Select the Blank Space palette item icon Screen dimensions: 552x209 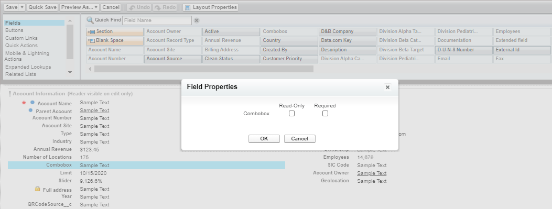(92, 40)
